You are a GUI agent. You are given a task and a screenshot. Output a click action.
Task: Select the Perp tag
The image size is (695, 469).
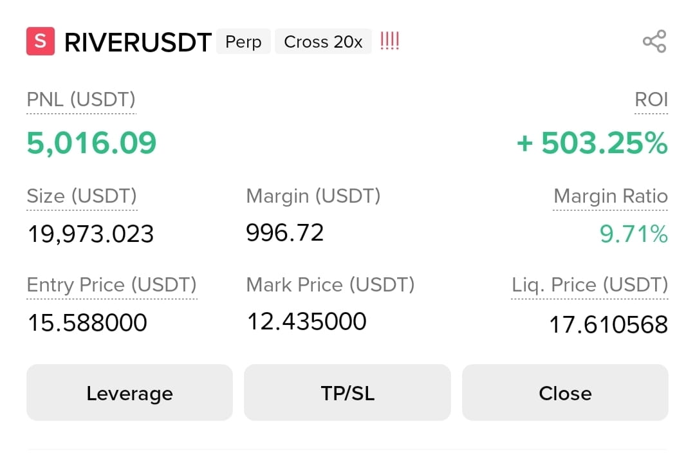point(243,42)
